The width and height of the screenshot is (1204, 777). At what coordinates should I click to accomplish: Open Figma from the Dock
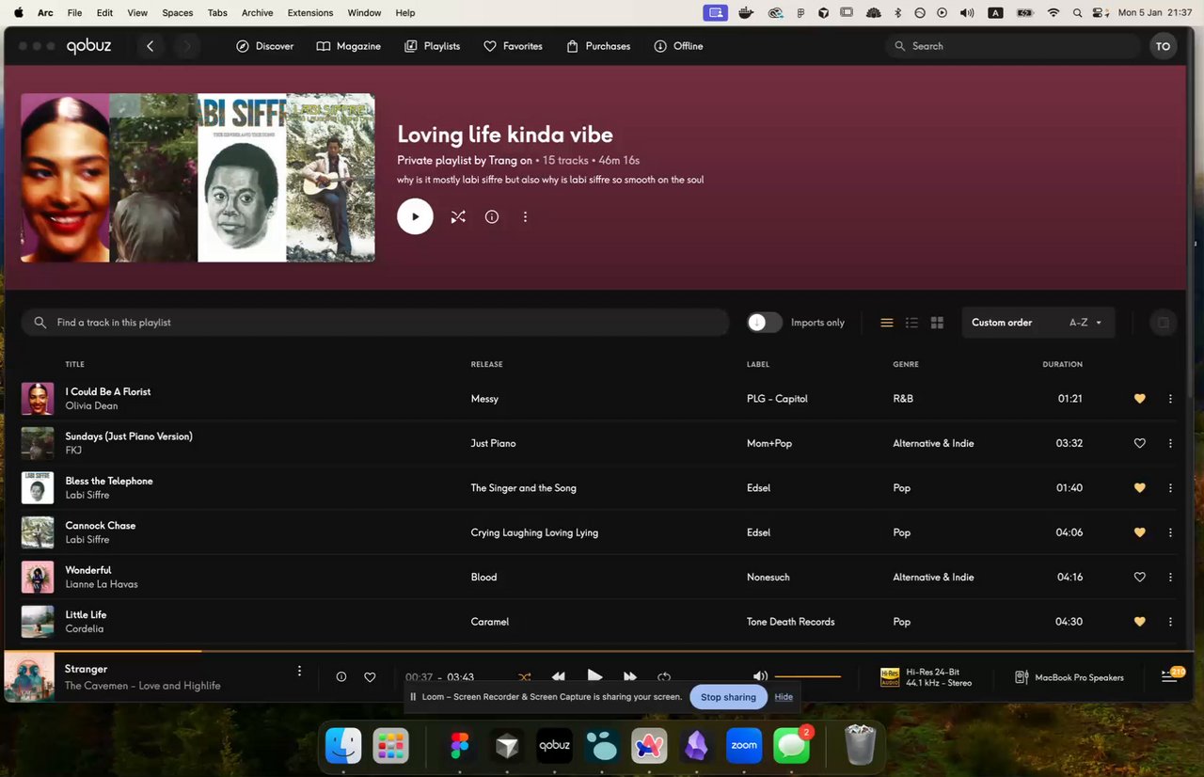460,746
